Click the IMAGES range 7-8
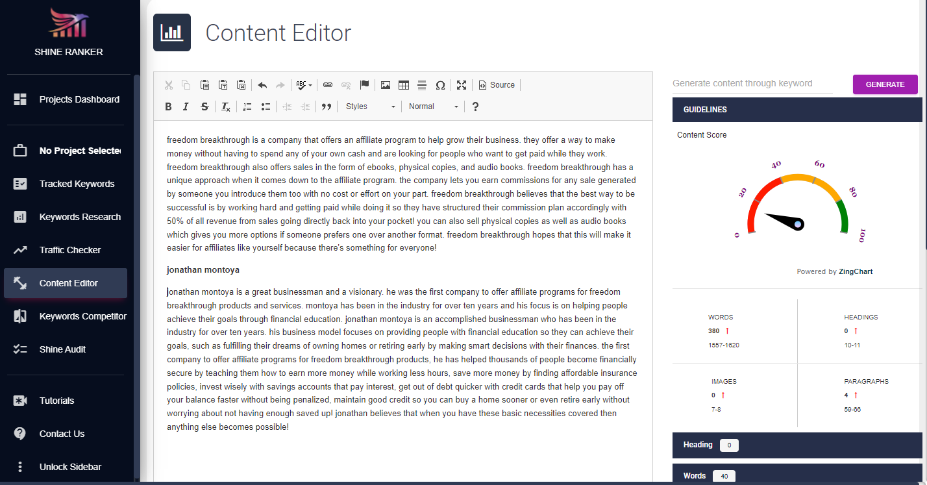 [x=717, y=409]
